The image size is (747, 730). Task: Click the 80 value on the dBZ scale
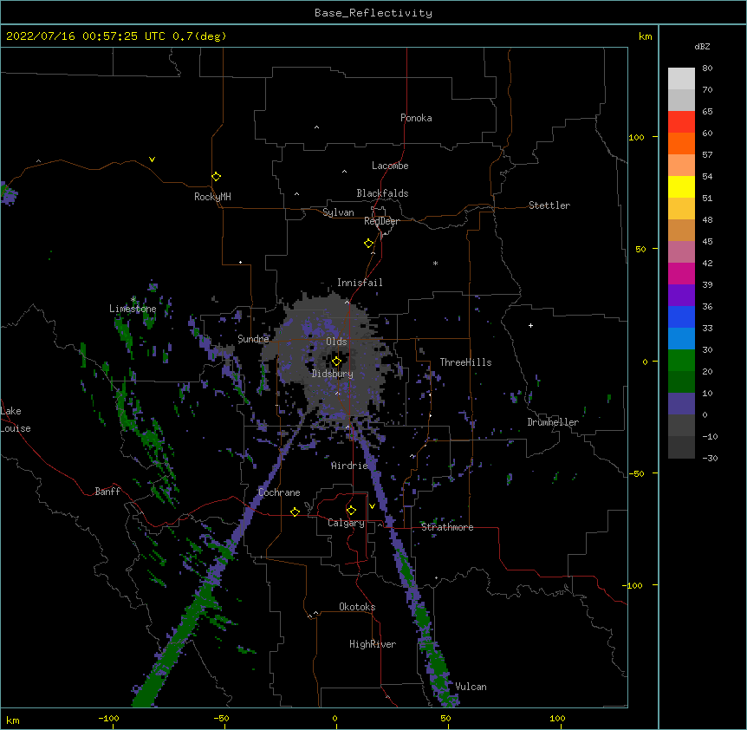tap(707, 68)
